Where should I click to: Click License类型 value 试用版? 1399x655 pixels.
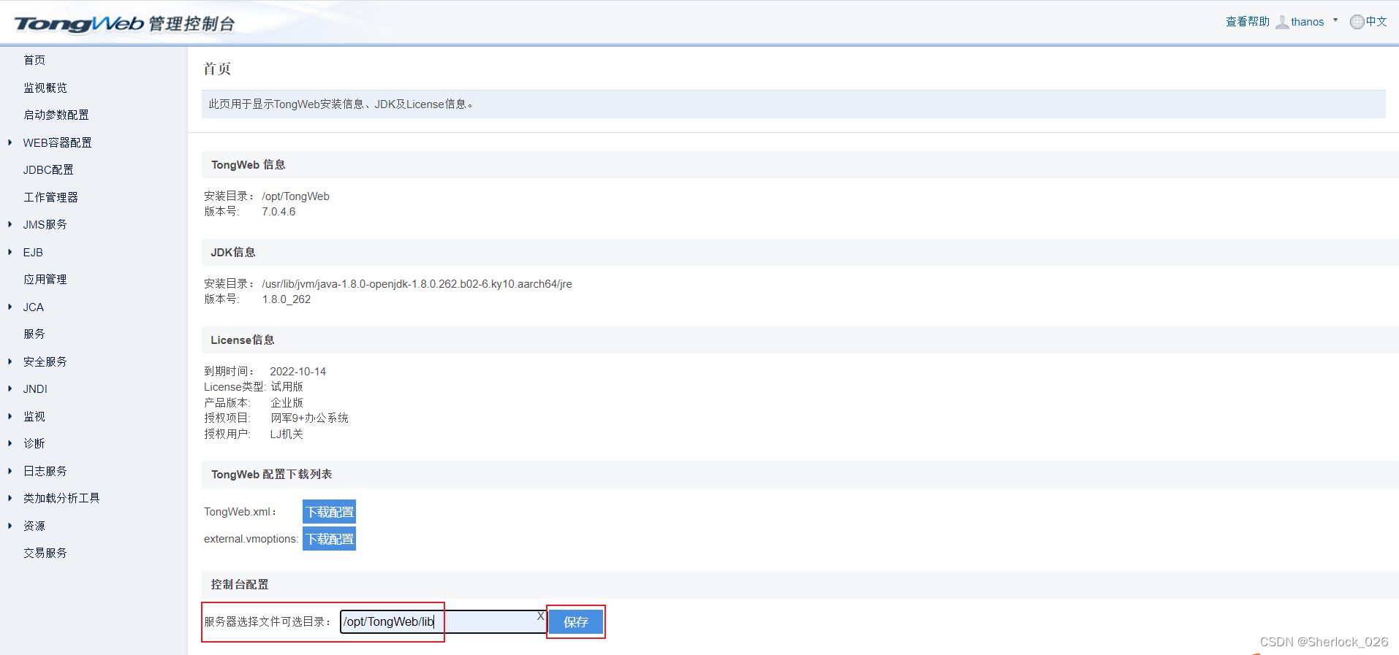(287, 387)
